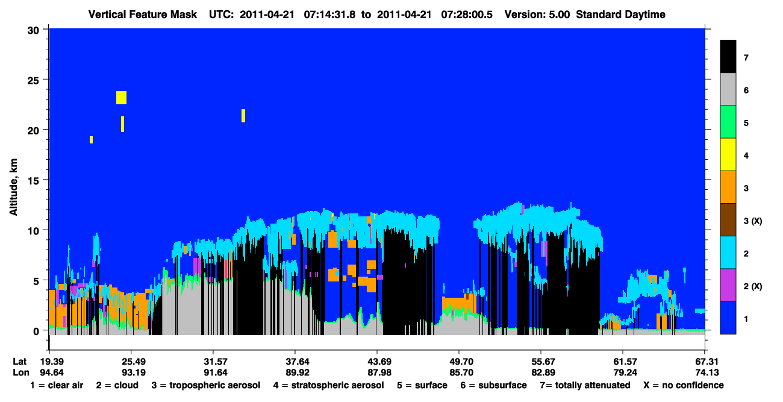
Task: Click the 'Version: 5.00' text in title
Action: click(x=538, y=14)
